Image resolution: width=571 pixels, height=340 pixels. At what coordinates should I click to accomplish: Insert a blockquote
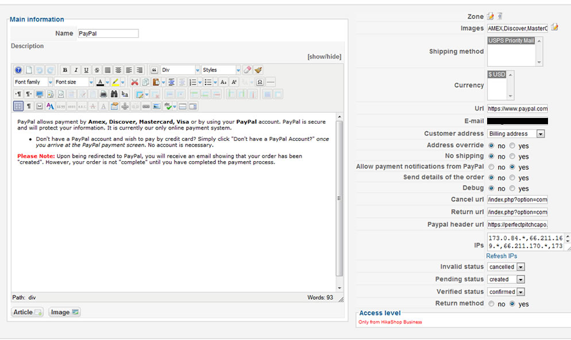pos(154,70)
